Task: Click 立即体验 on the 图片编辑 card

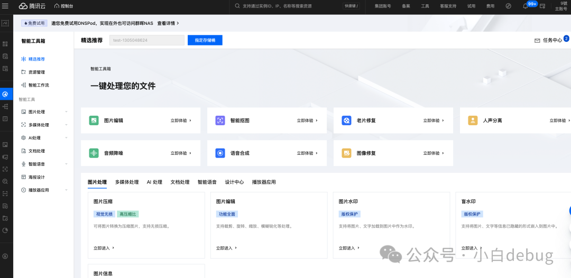Action: [181, 121]
